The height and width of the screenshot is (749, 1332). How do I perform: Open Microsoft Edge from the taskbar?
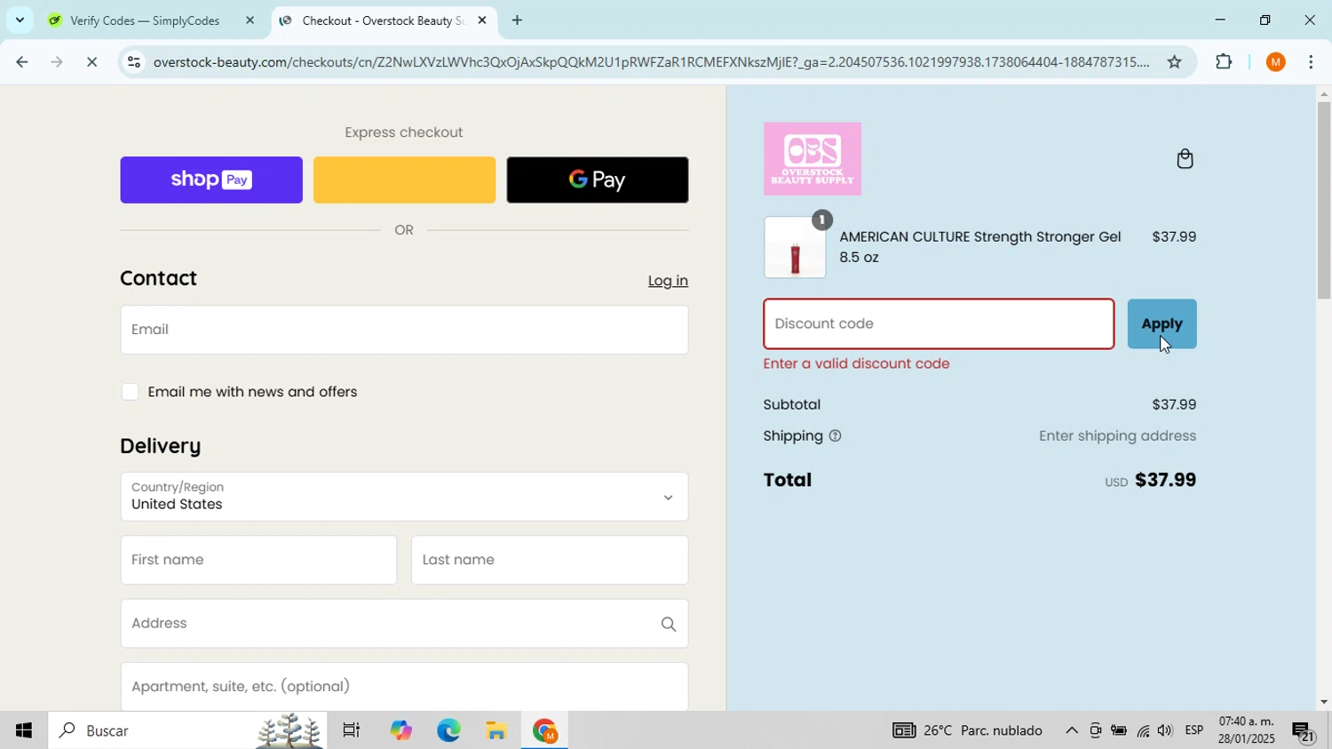tap(448, 730)
